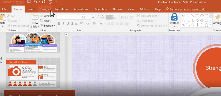Image resolution: width=221 pixels, height=96 pixels.
Task: Toggle Underline formatting
Action: 68,24
